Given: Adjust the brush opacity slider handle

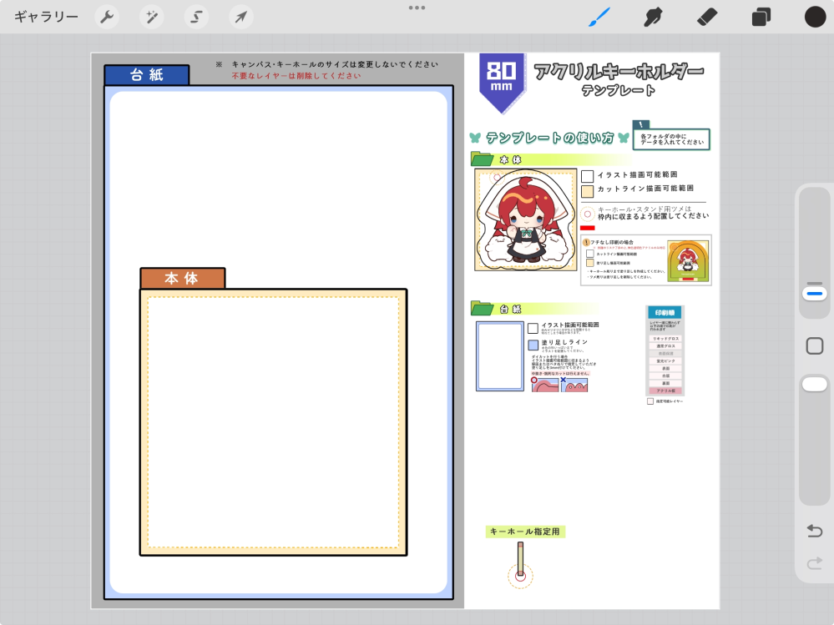Looking at the screenshot, I should pos(814,384).
